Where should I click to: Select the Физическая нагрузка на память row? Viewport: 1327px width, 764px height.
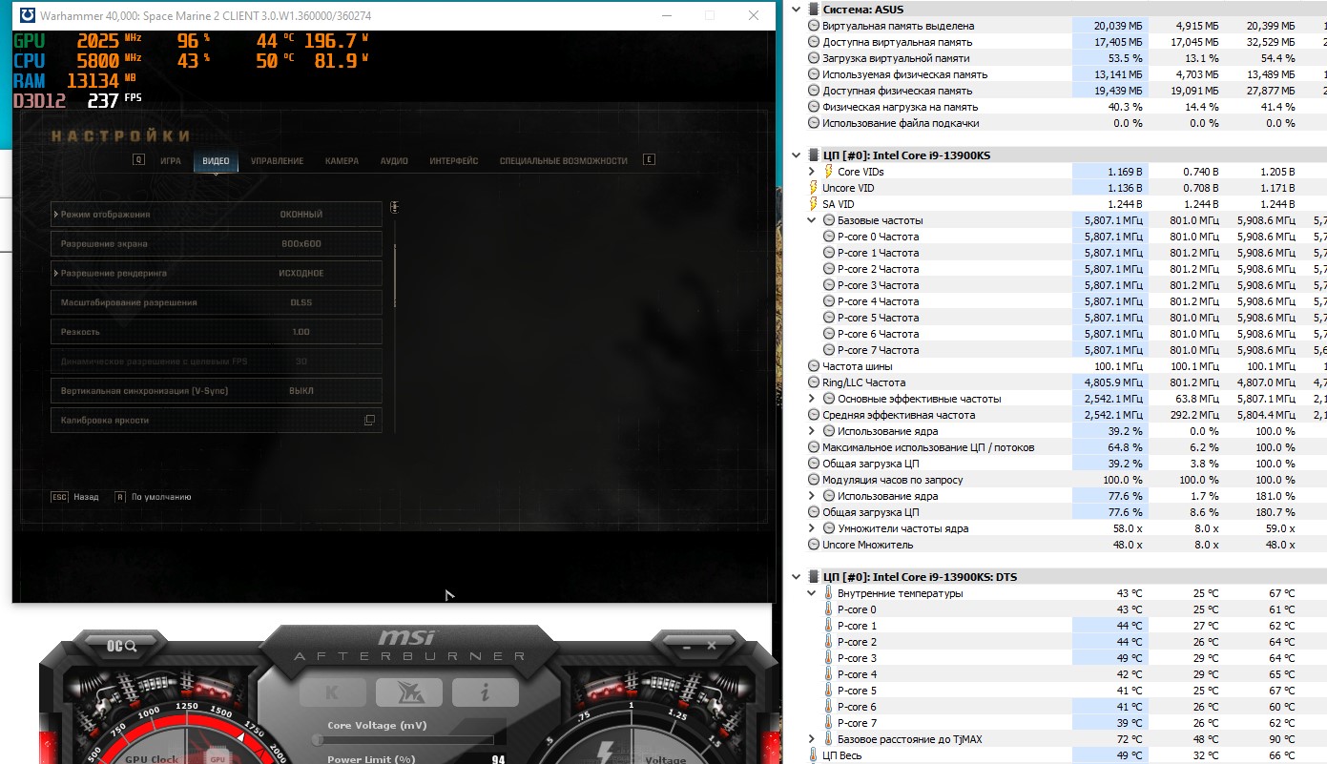coord(1066,107)
